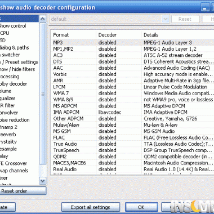Select the MS ADPCM format cell
Screen dimensions: 214x214
65,106
